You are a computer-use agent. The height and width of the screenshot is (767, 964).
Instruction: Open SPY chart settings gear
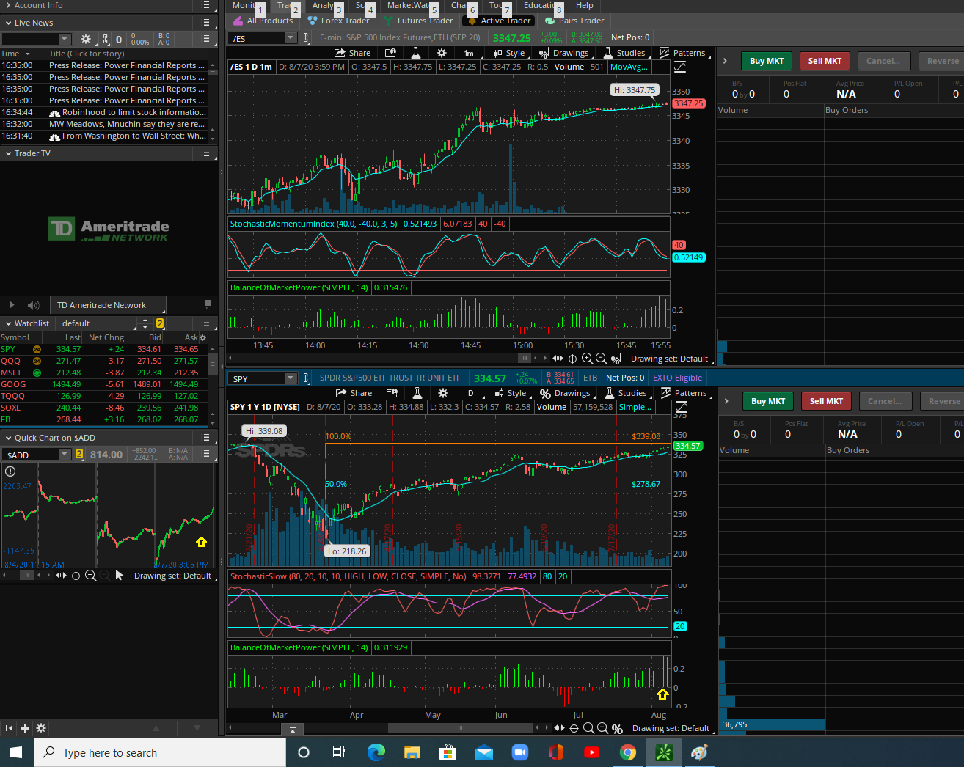[x=442, y=393]
